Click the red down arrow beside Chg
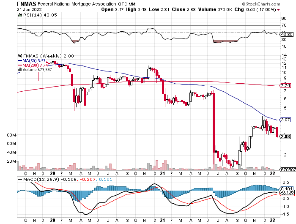The width and height of the screenshot is (296, 224). click(x=278, y=10)
